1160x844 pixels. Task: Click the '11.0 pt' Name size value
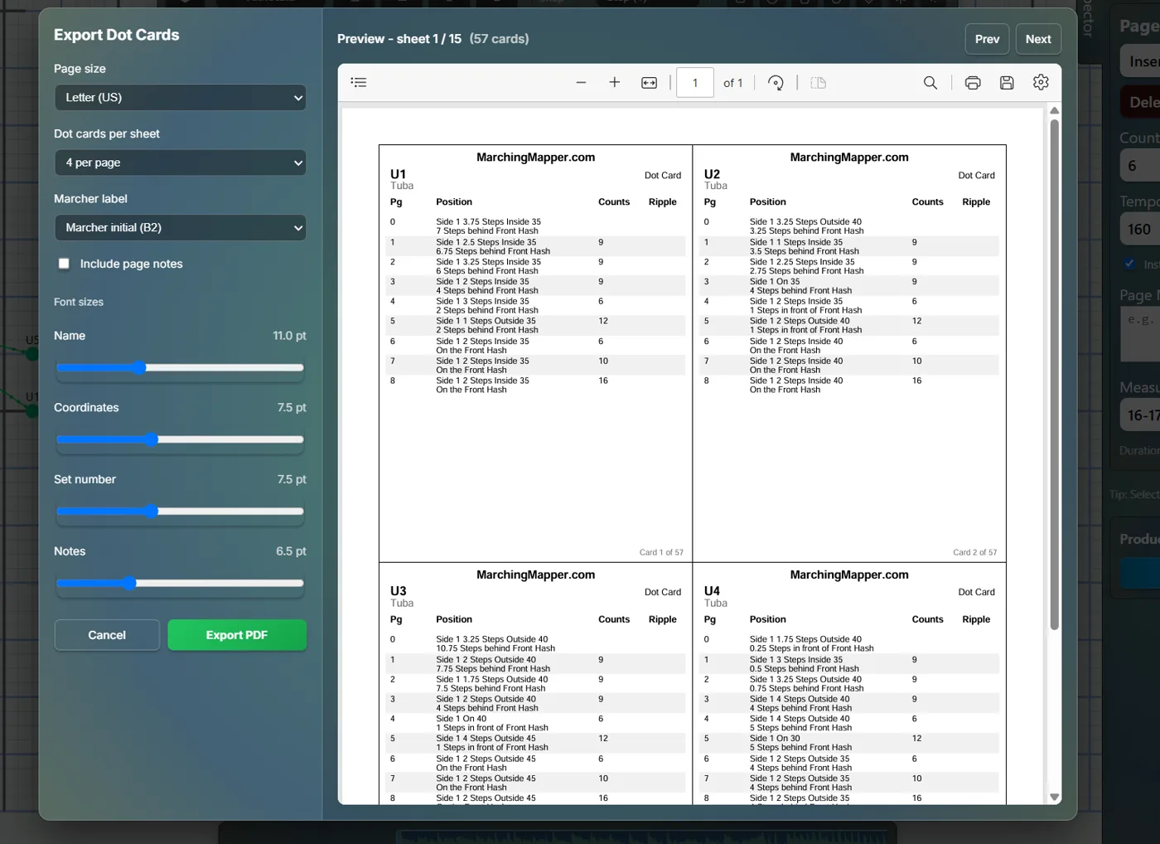click(289, 336)
